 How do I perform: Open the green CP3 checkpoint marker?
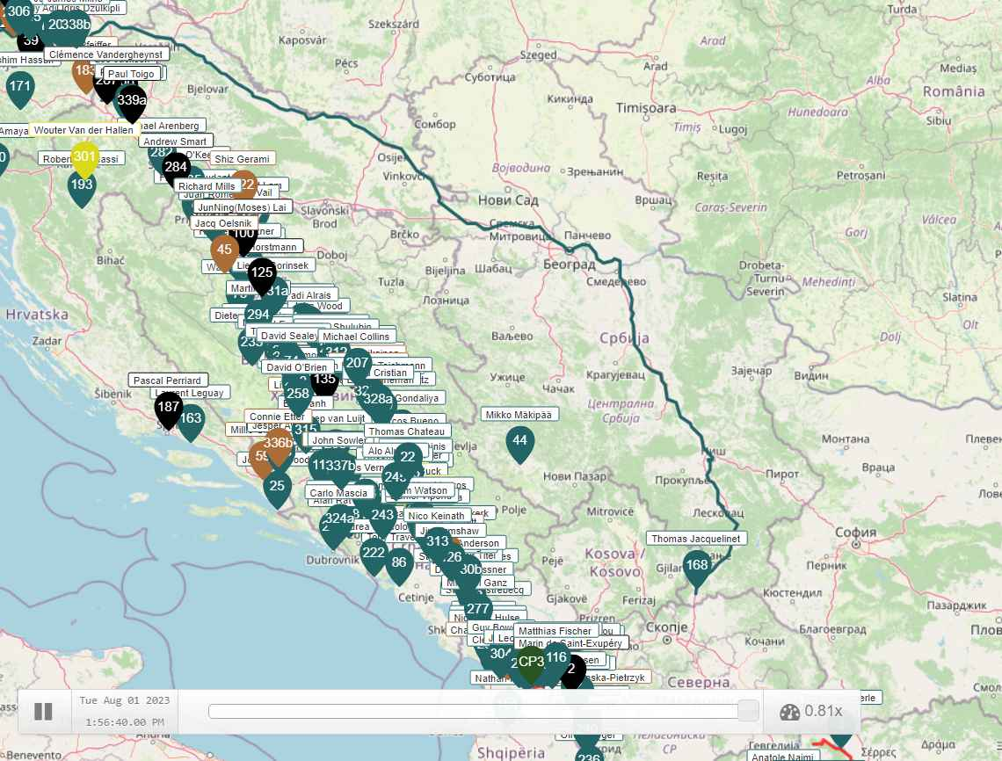point(531,662)
